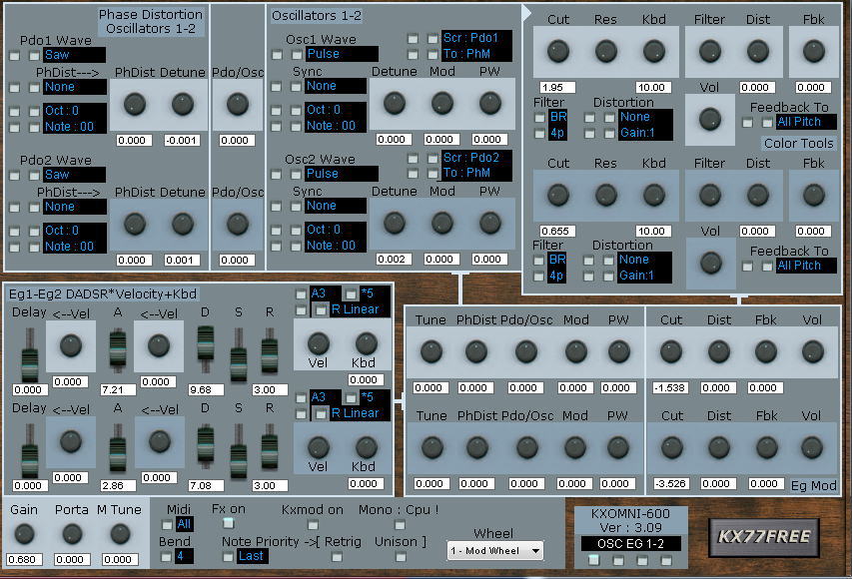
Task: Click the 'Eg Mod' label
Action: point(813,485)
